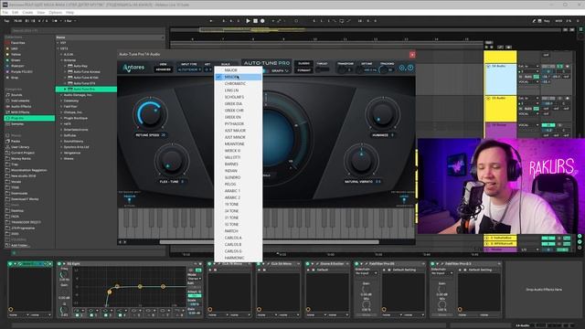Open the Create menu
585x329 pixels.
pos(27,12)
